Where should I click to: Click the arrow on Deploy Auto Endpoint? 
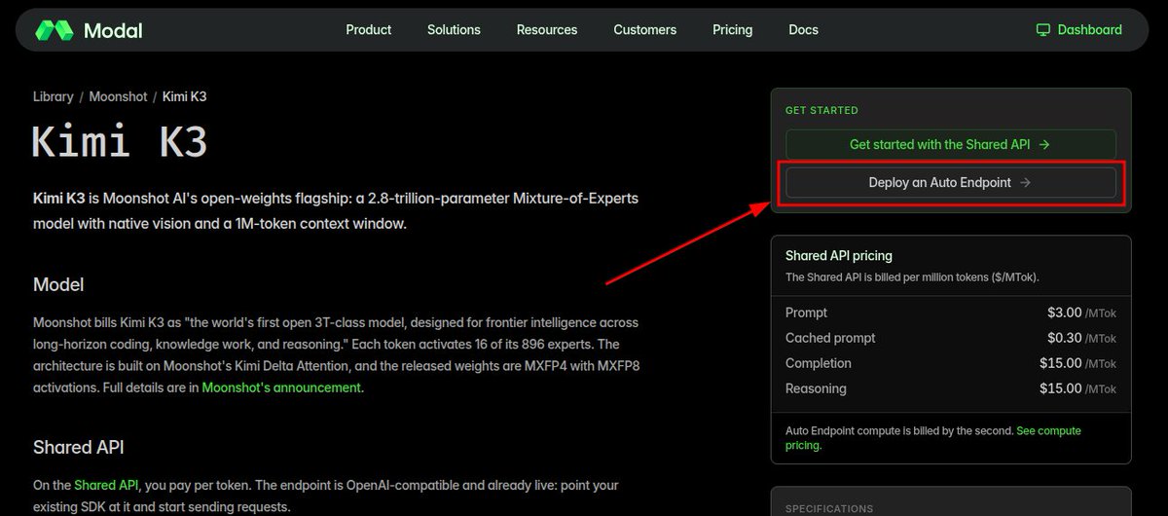click(1026, 182)
